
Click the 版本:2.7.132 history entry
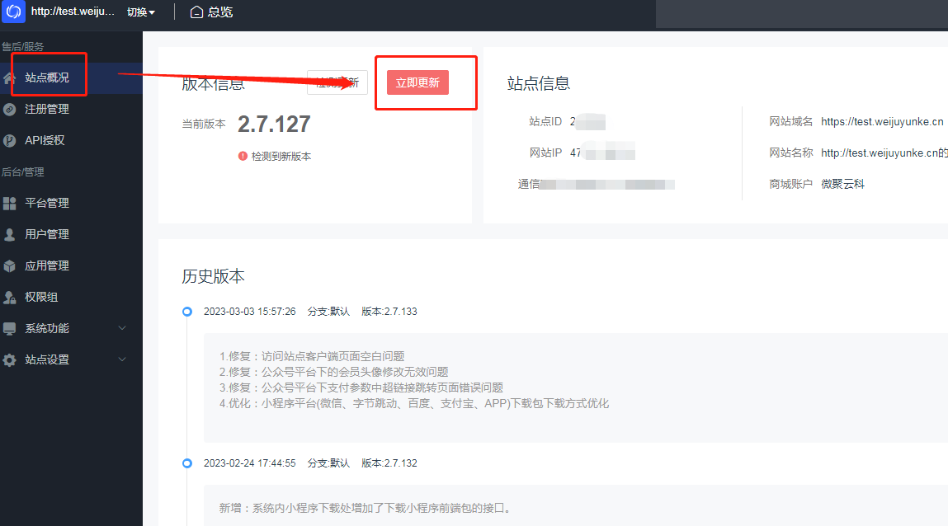[389, 463]
